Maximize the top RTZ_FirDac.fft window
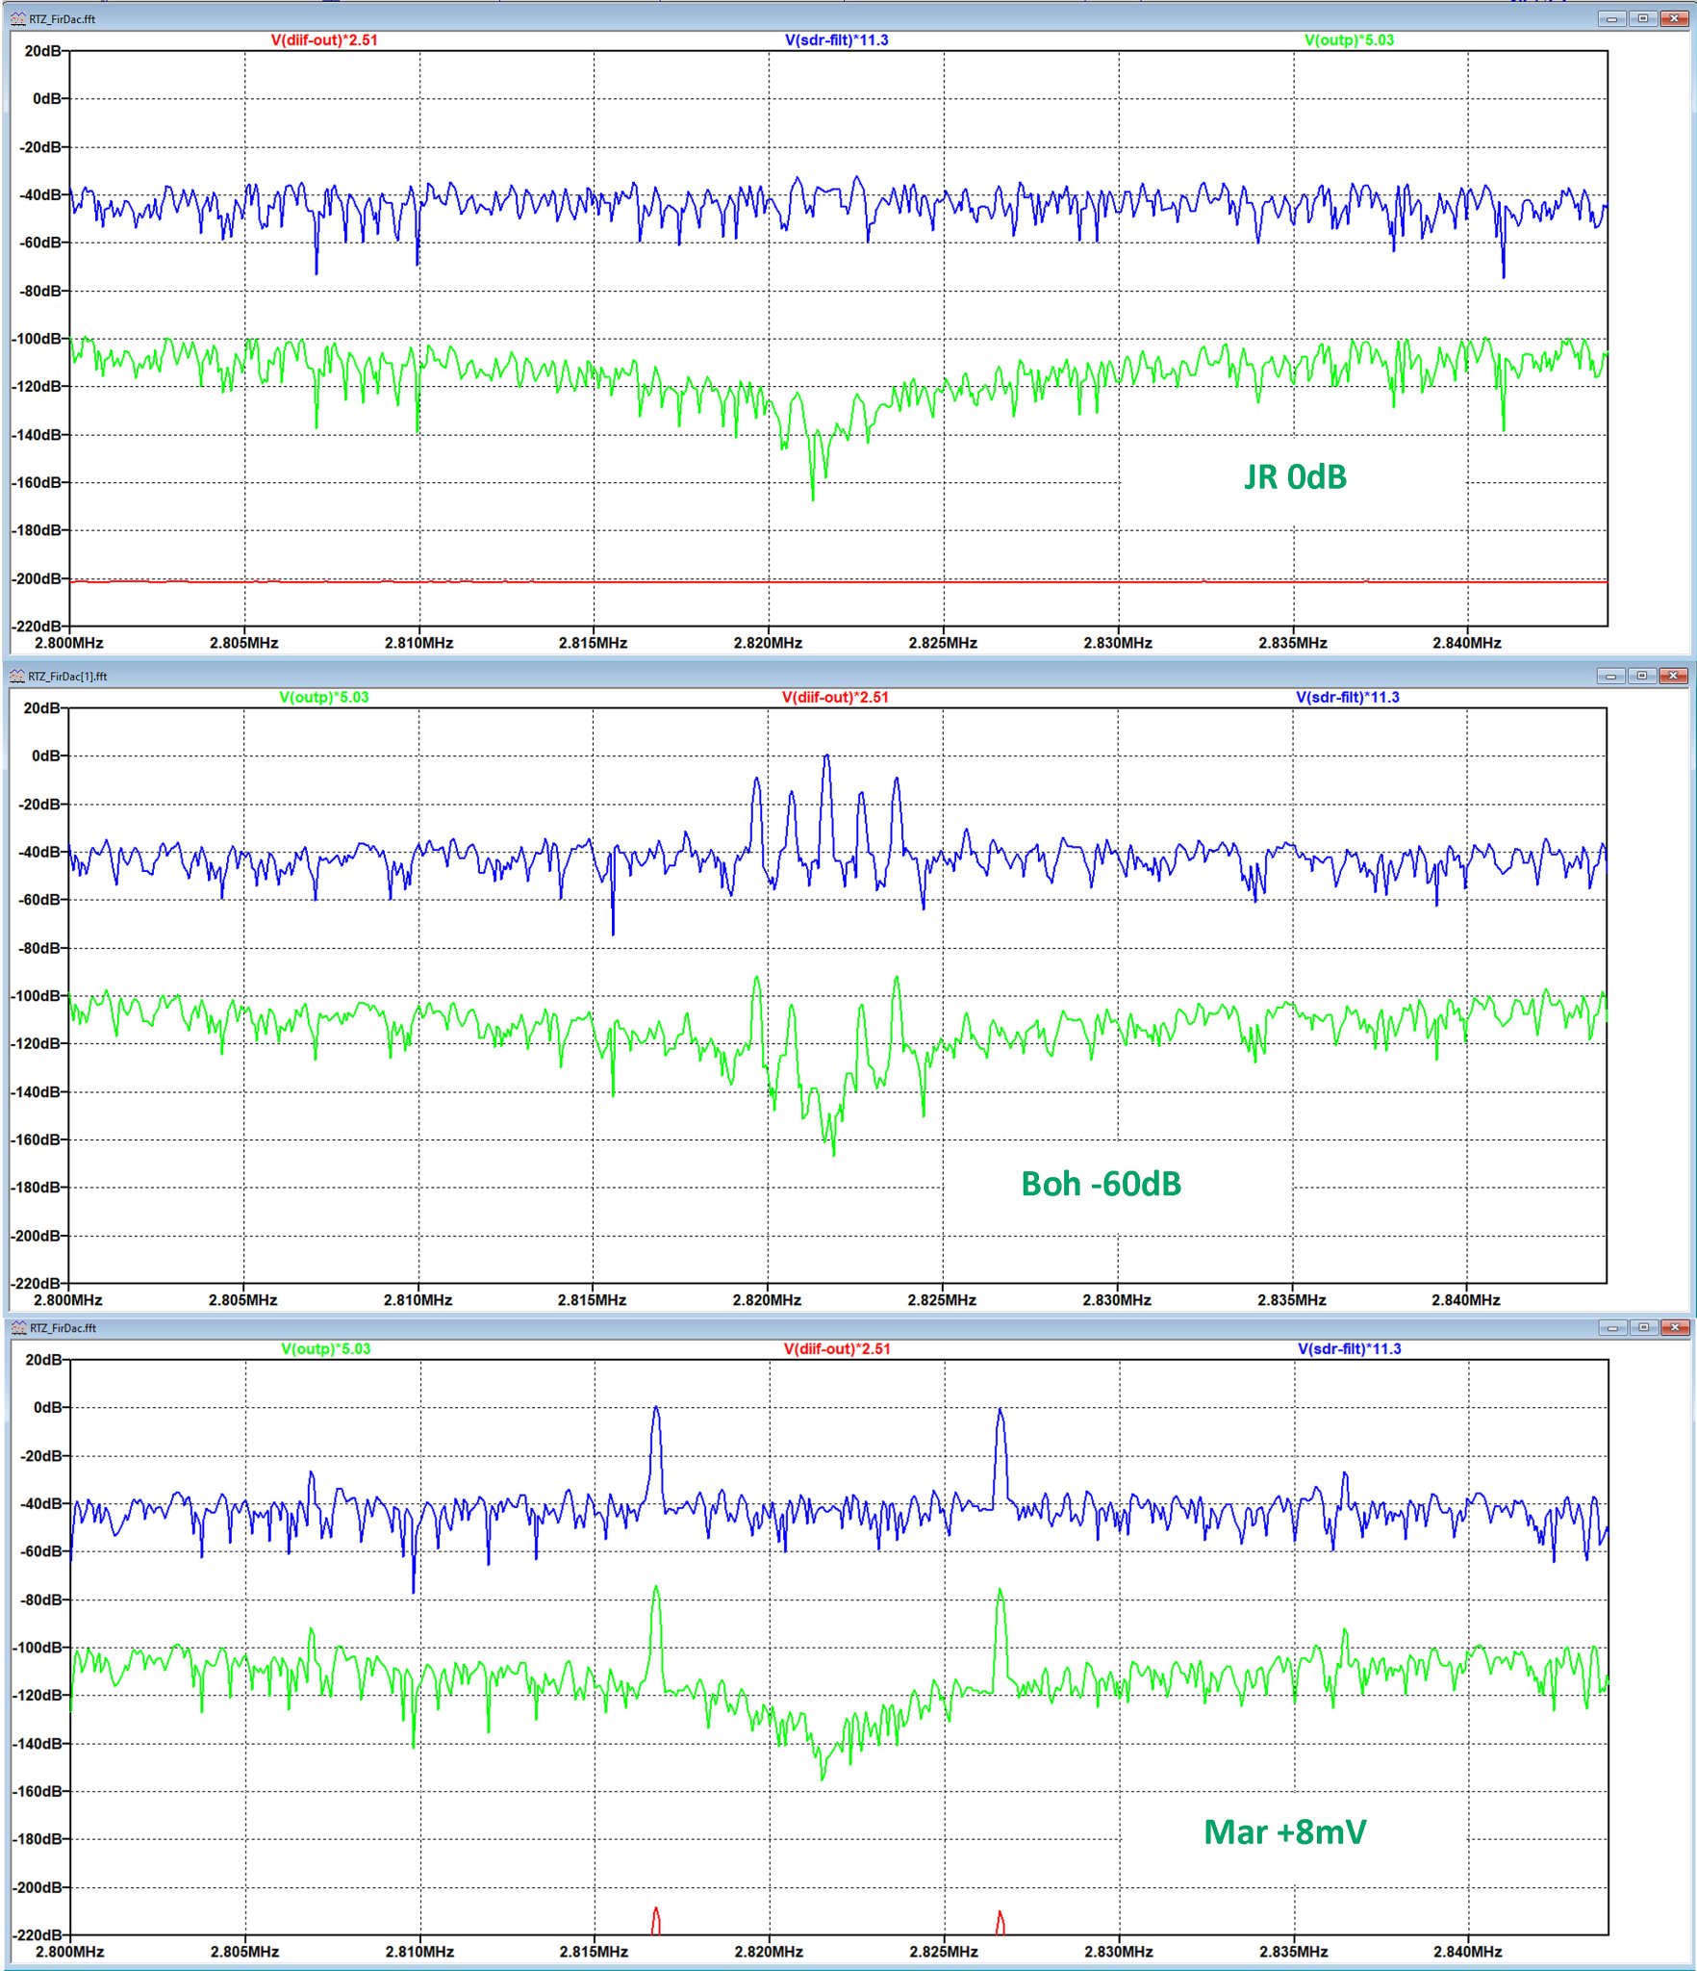Screen dimensions: 1697x1971 (x=1643, y=19)
